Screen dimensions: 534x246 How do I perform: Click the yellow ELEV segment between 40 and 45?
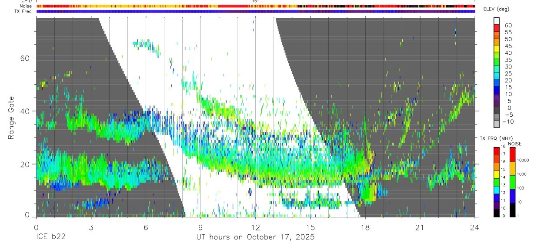497,48
